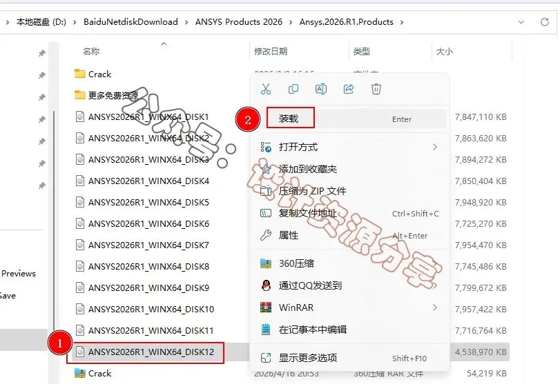Click the Share icon in context menu
The width and height of the screenshot is (560, 384).
[349, 89]
